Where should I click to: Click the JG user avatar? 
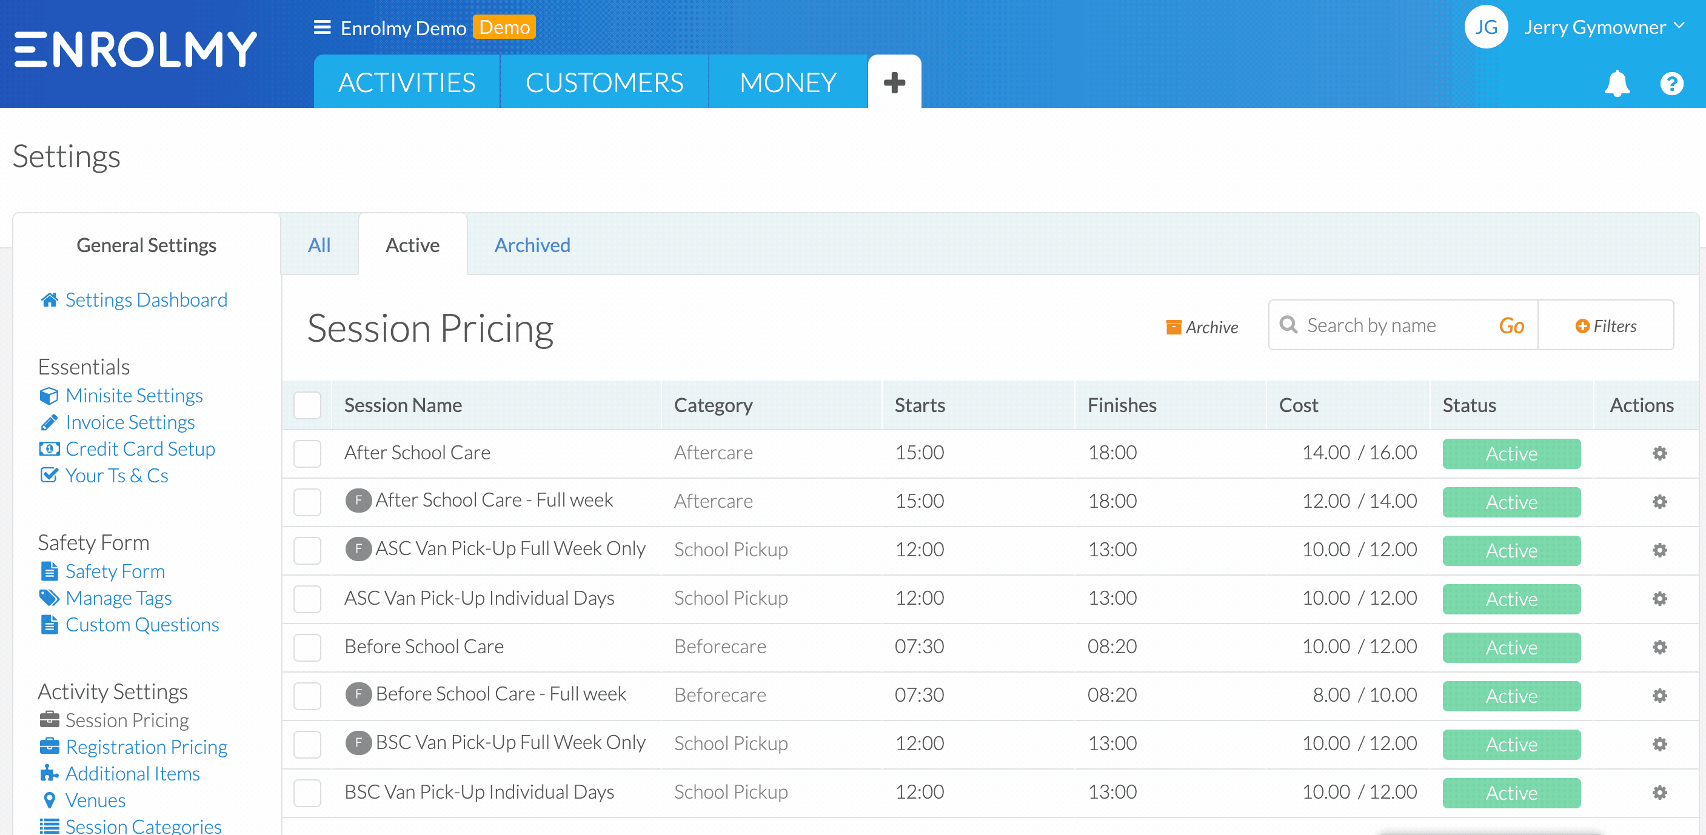click(1486, 27)
